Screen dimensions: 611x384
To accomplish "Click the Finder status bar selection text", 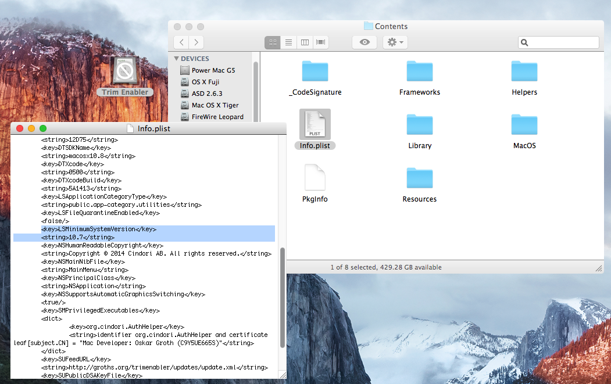I will tap(386, 267).
